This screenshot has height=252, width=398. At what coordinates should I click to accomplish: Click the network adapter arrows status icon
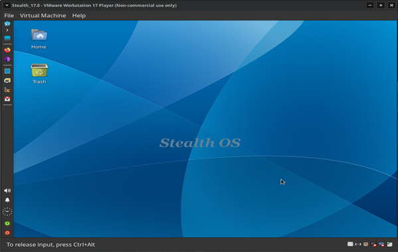coord(358,244)
